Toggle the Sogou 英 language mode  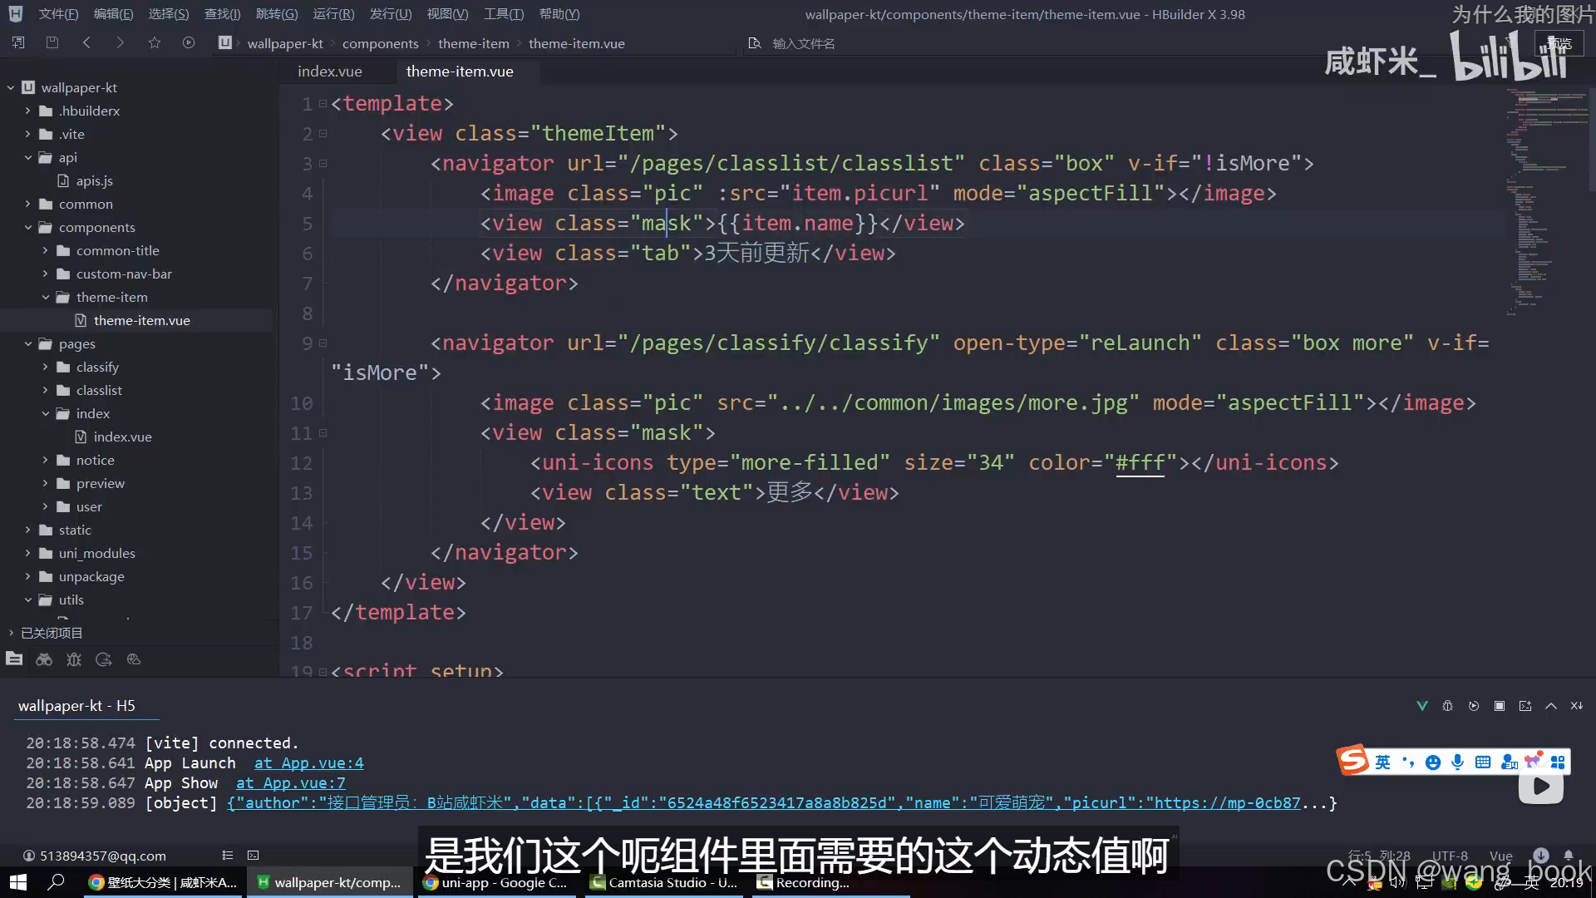pyautogui.click(x=1382, y=762)
